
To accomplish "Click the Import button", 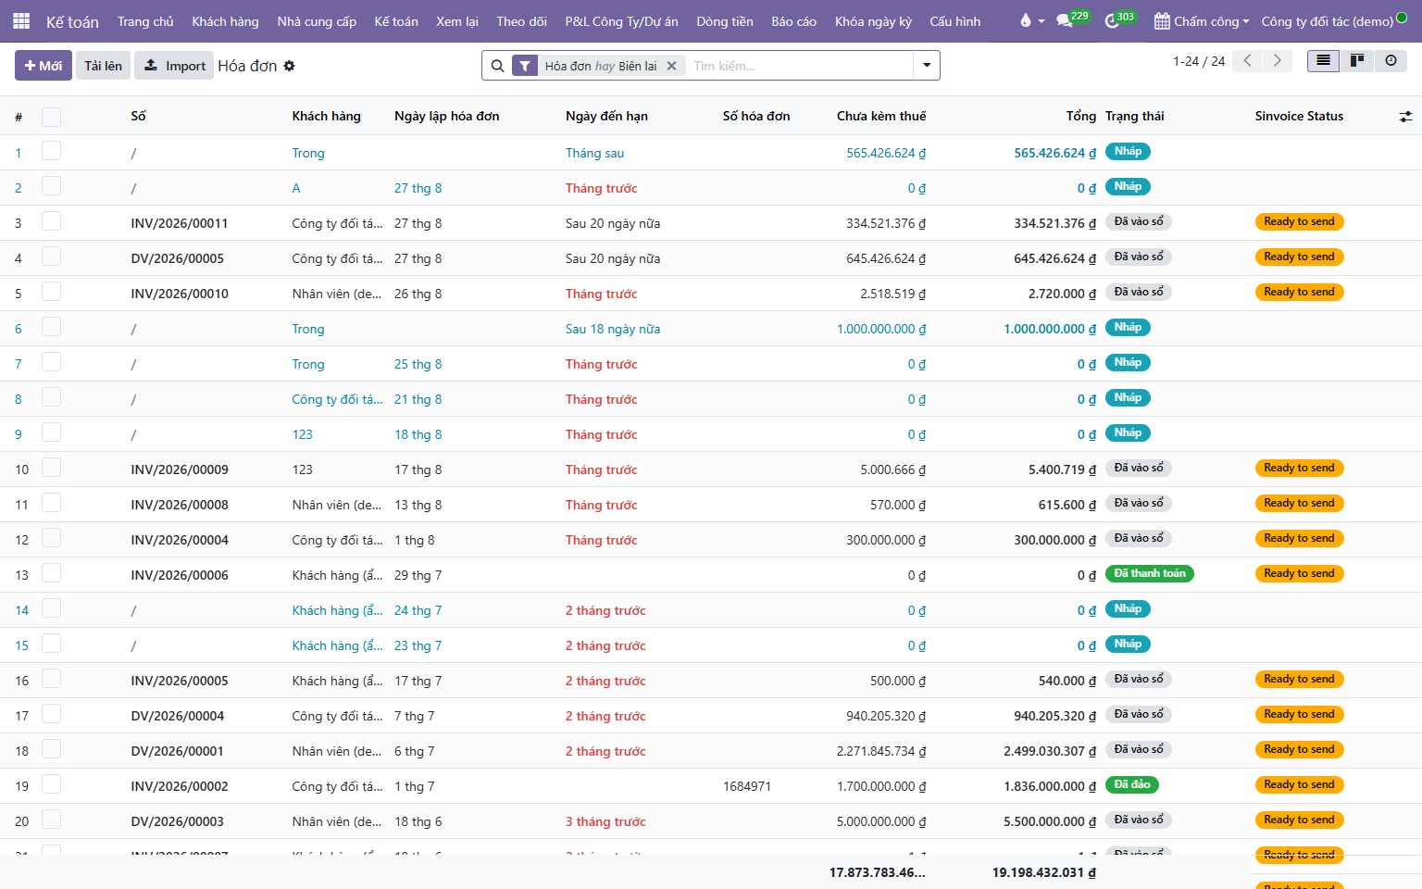I will point(174,66).
